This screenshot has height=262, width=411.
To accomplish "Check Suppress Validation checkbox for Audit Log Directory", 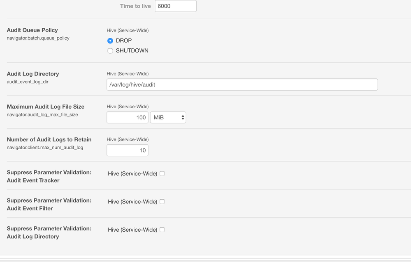I will click(x=162, y=230).
